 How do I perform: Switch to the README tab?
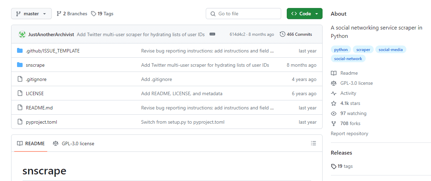point(31,143)
